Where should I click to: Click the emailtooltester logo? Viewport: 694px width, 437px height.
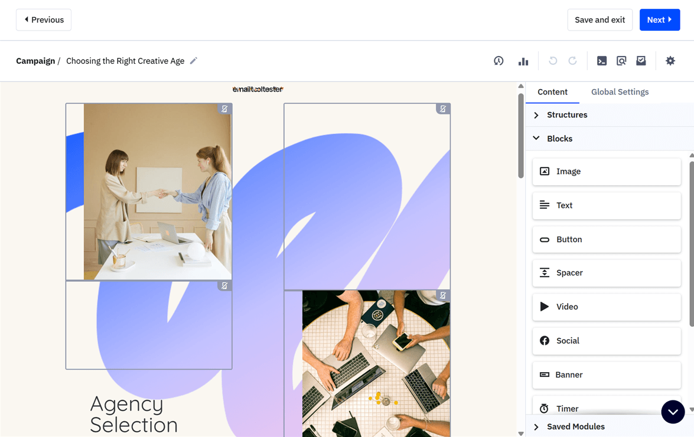(x=258, y=89)
